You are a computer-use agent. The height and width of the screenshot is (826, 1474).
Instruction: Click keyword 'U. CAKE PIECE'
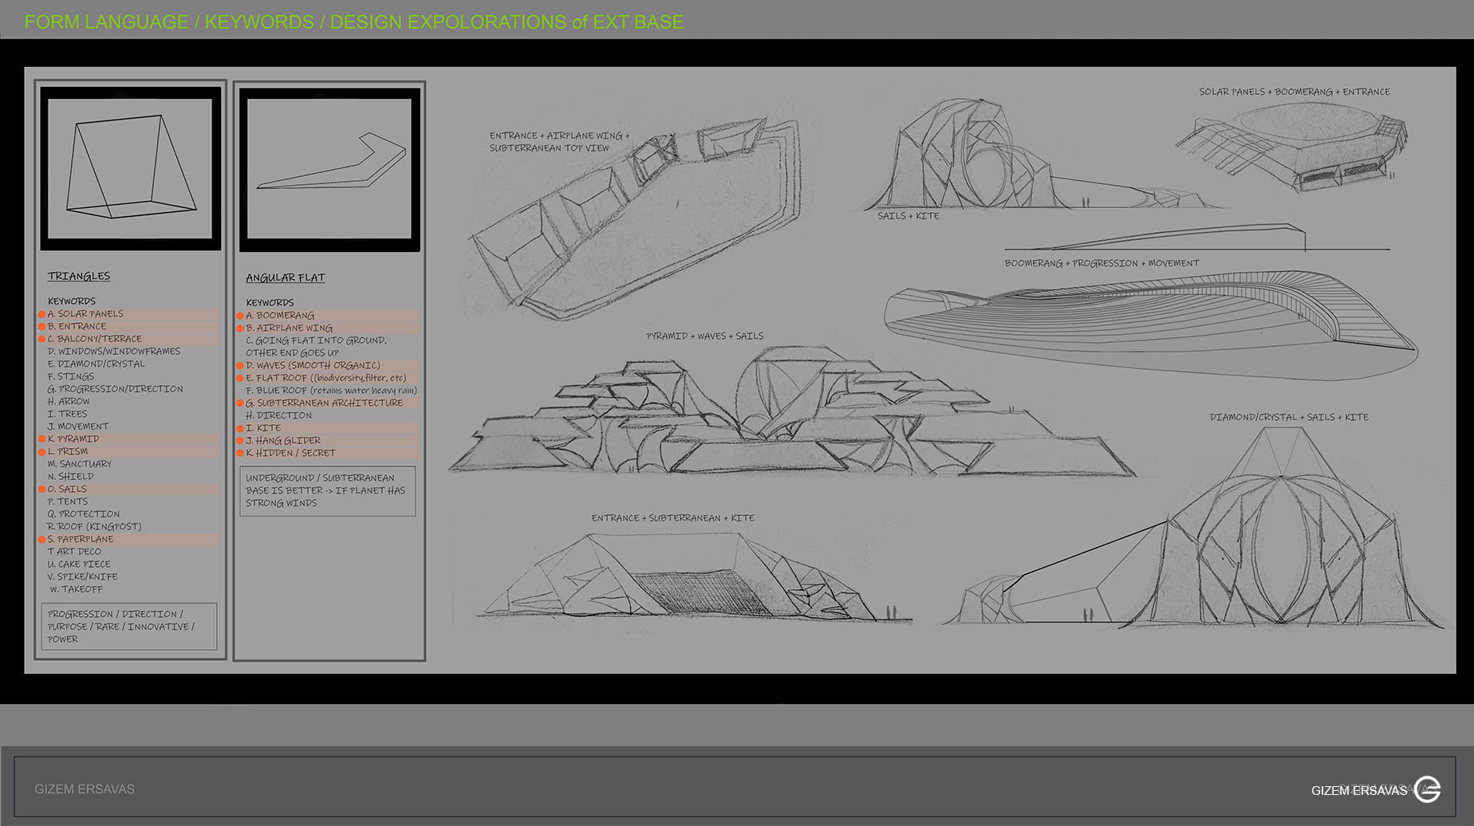click(x=79, y=564)
